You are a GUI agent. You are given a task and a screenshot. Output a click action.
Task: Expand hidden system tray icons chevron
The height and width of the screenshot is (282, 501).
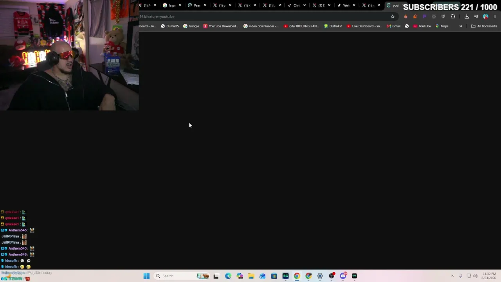coord(452,276)
